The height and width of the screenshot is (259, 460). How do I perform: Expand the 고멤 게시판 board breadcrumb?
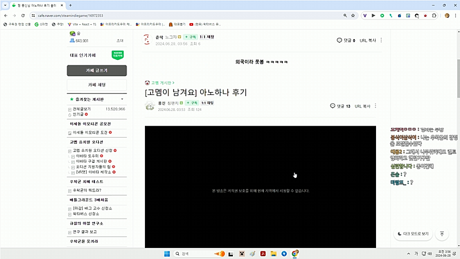[160, 82]
